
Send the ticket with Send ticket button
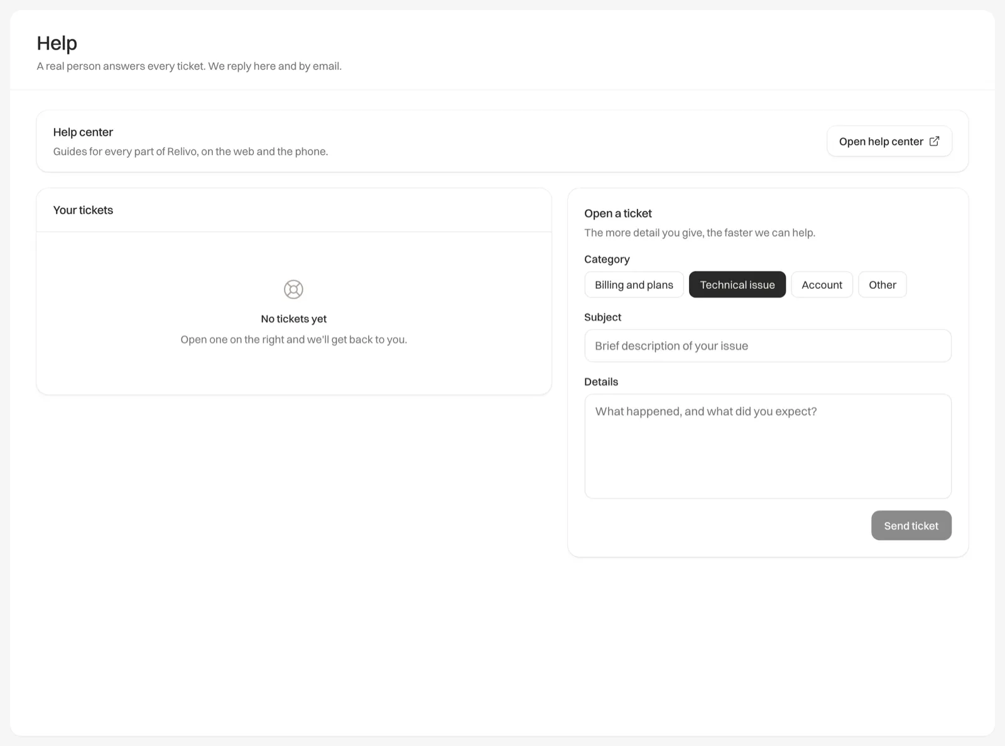pos(911,526)
